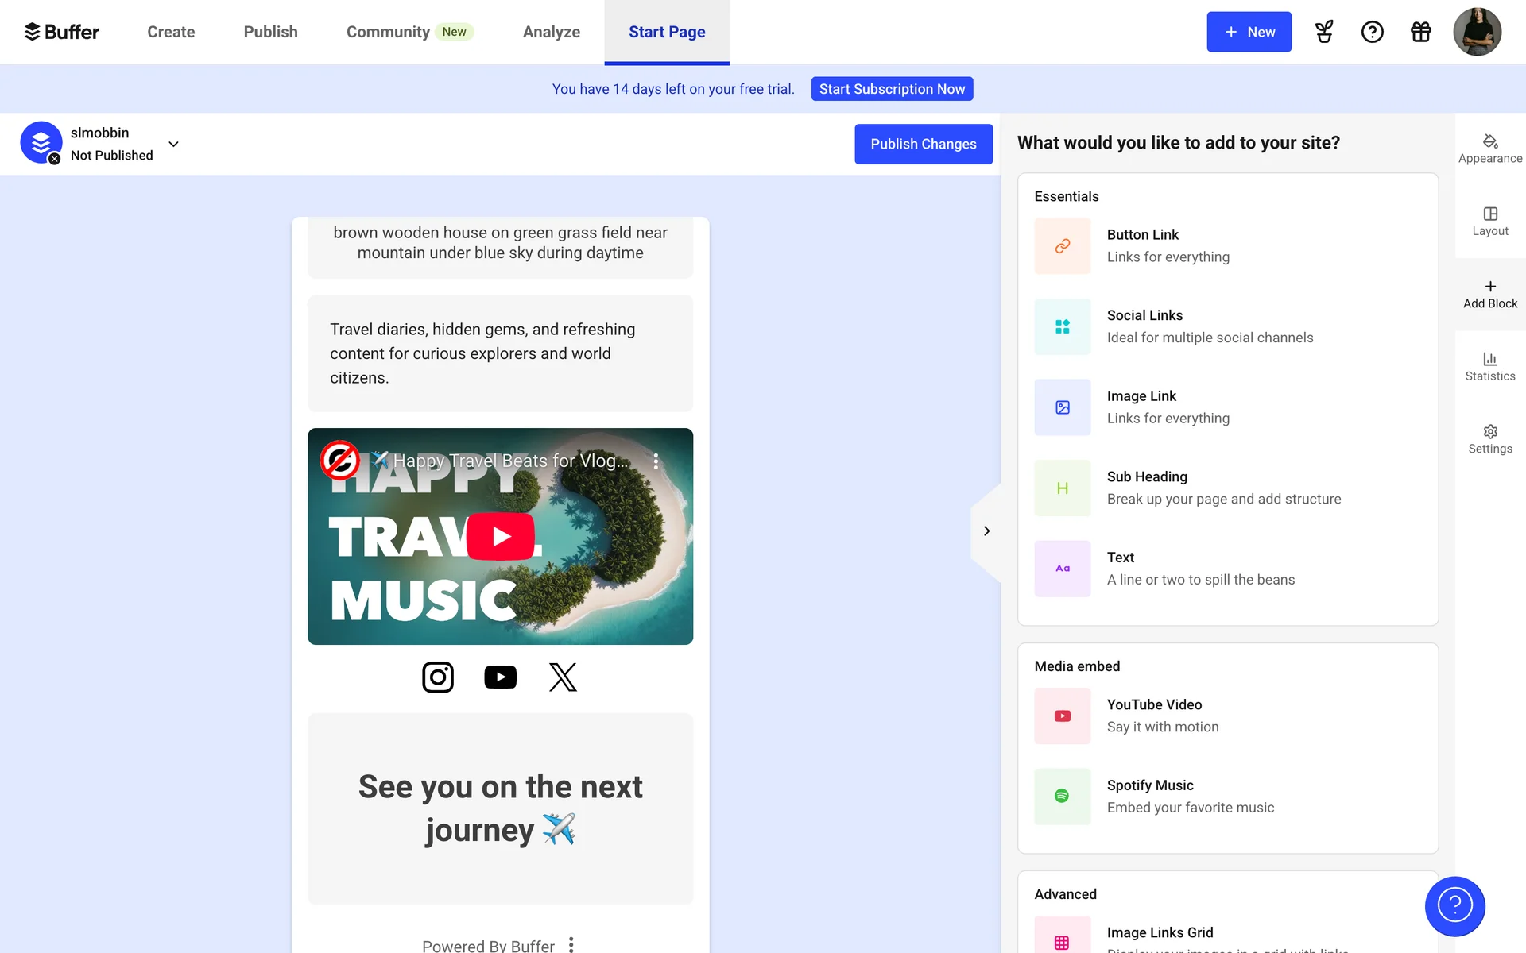Go to the Publish tab
Screen dimensions: 1526x953
click(270, 32)
